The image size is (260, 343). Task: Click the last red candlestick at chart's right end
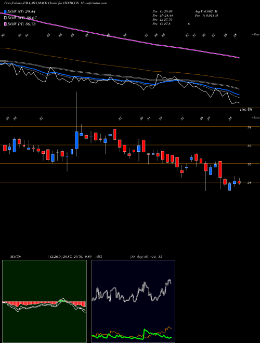(x=239, y=182)
